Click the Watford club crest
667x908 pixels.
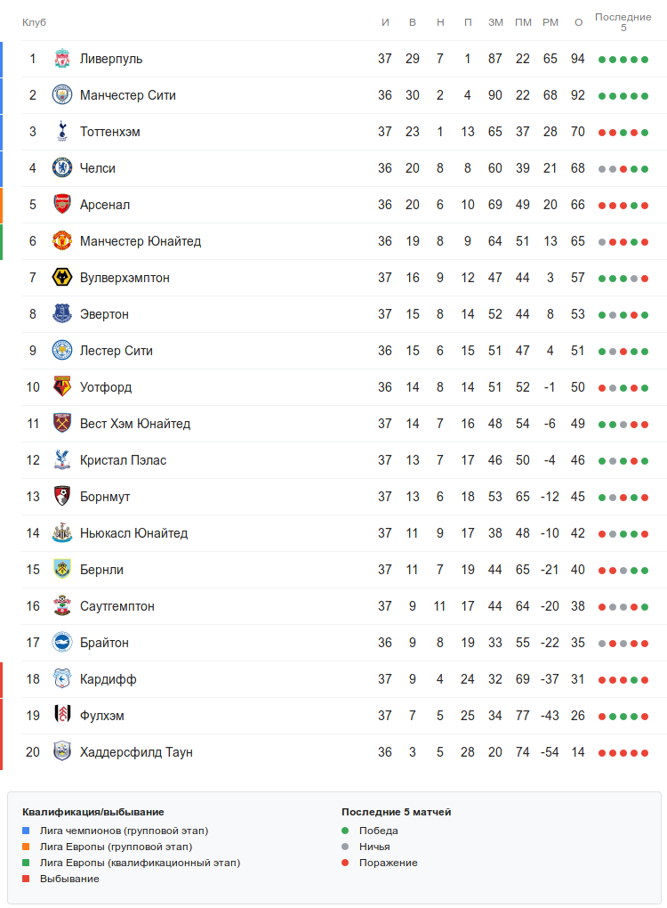coord(61,387)
